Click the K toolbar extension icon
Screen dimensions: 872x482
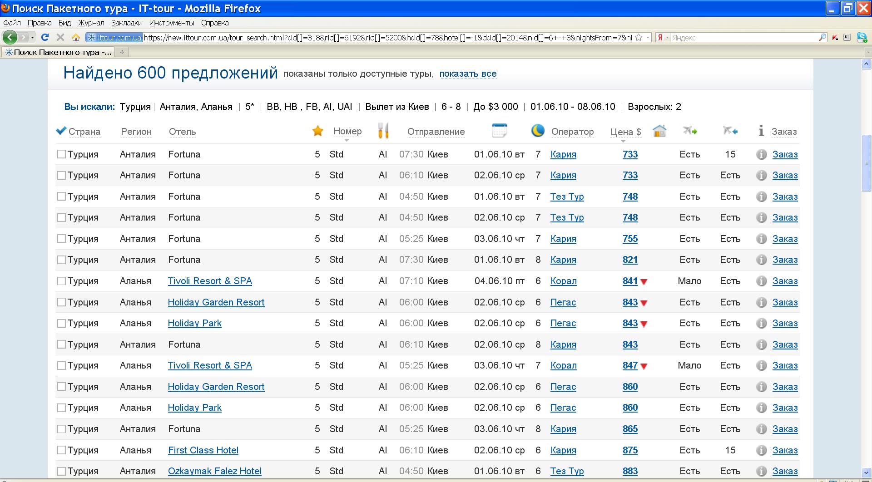847,37
